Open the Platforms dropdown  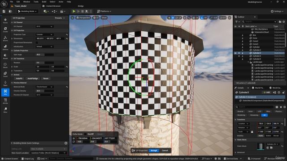104,11
